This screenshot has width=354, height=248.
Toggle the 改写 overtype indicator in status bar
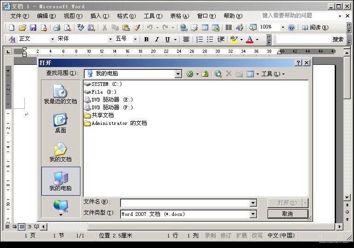(x=257, y=236)
